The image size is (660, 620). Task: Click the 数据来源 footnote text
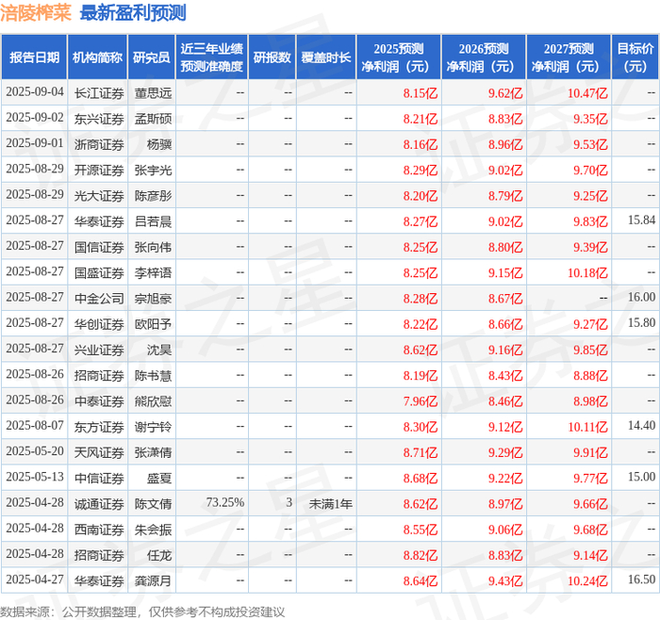point(142,612)
